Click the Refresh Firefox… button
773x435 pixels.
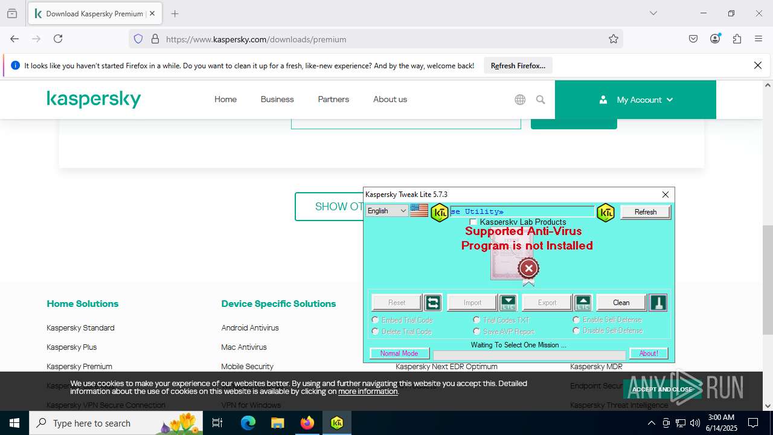pos(518,65)
